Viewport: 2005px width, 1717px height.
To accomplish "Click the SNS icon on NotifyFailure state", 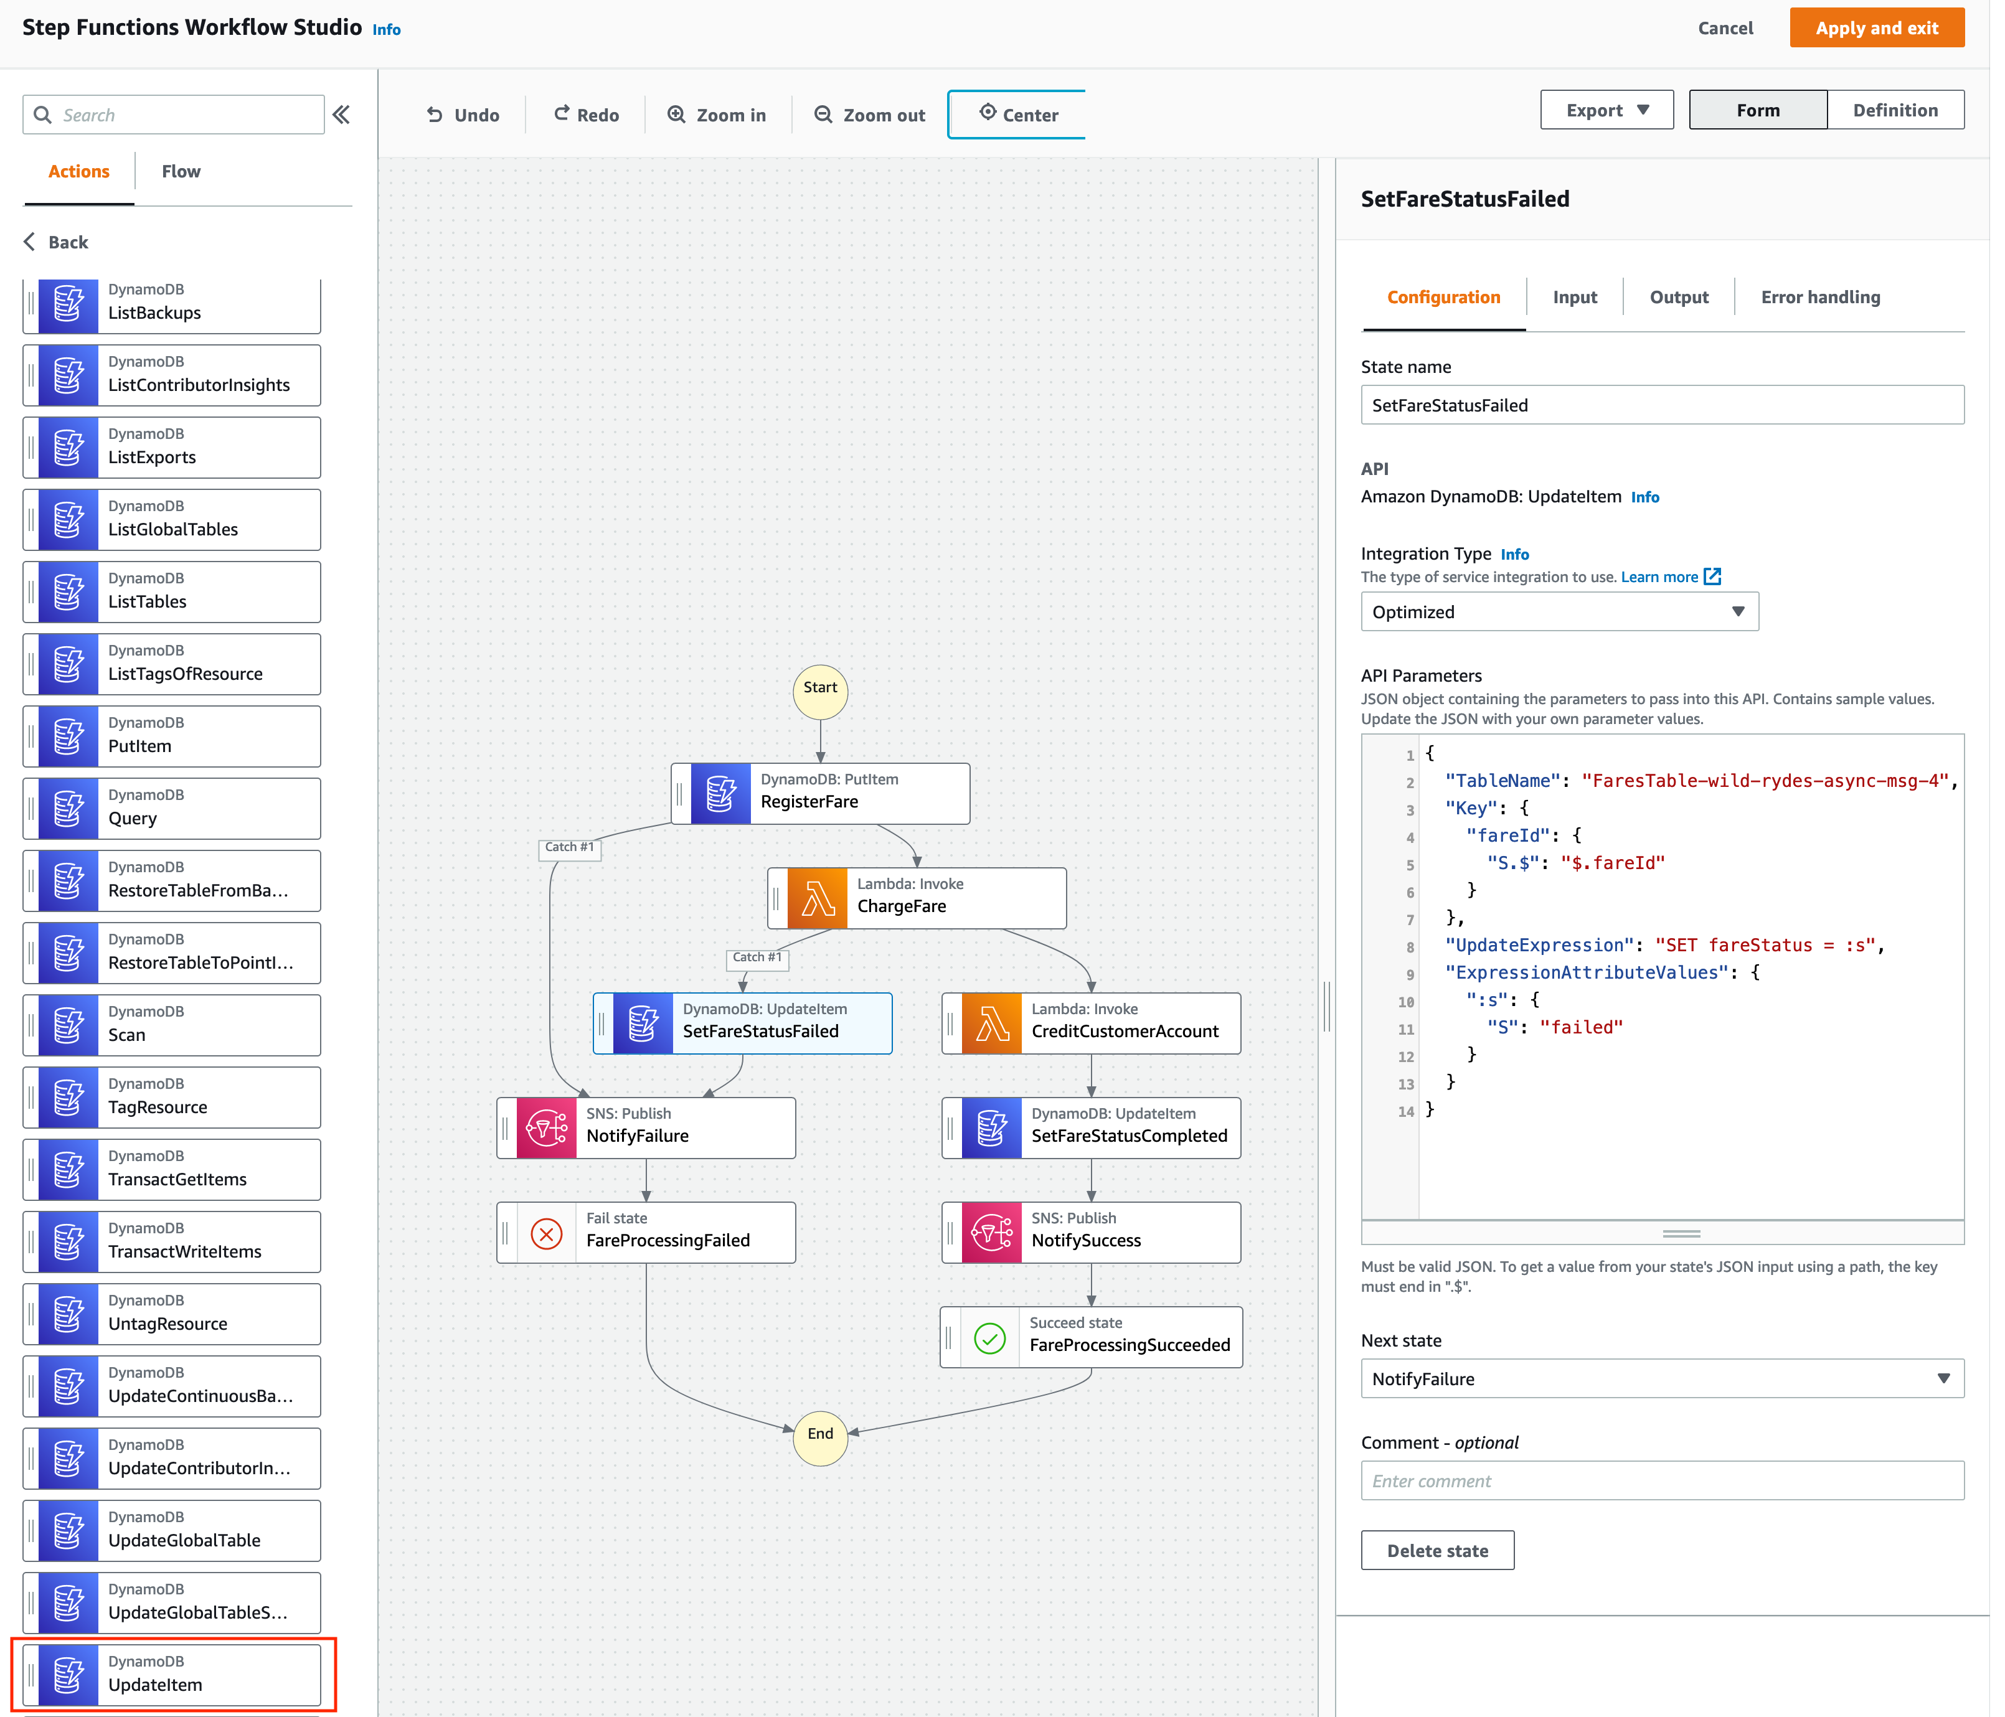I will pyautogui.click(x=547, y=1128).
